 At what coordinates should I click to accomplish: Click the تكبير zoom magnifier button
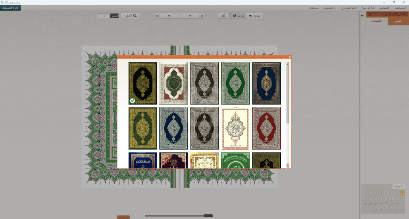click(131, 16)
